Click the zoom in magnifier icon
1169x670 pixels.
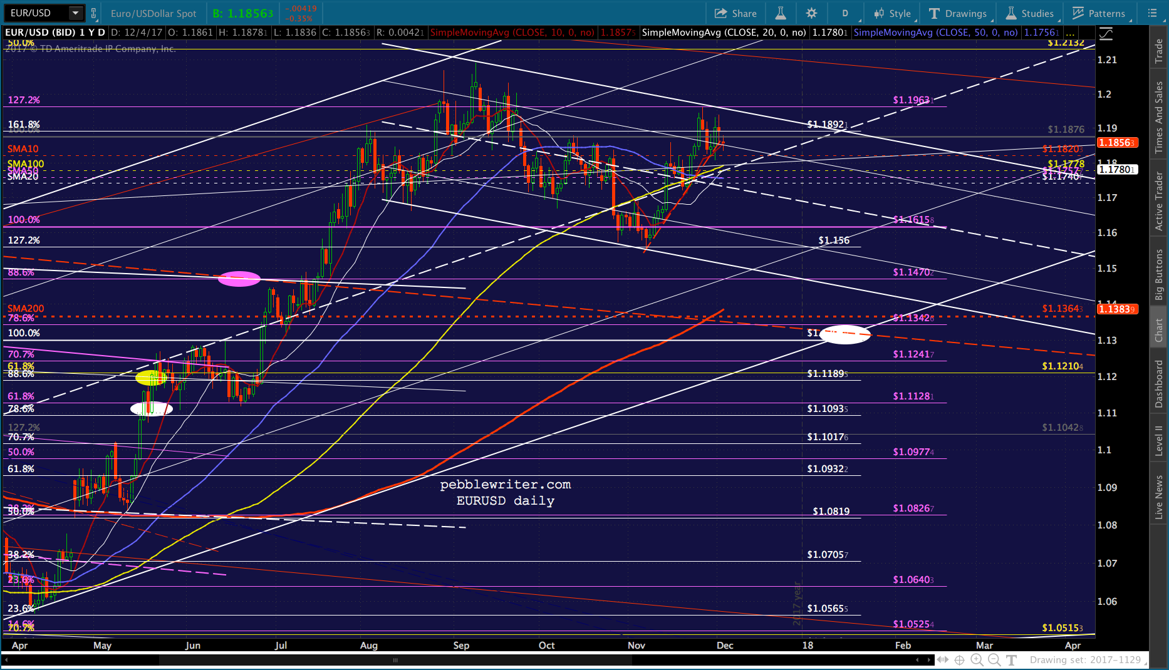pos(977,660)
